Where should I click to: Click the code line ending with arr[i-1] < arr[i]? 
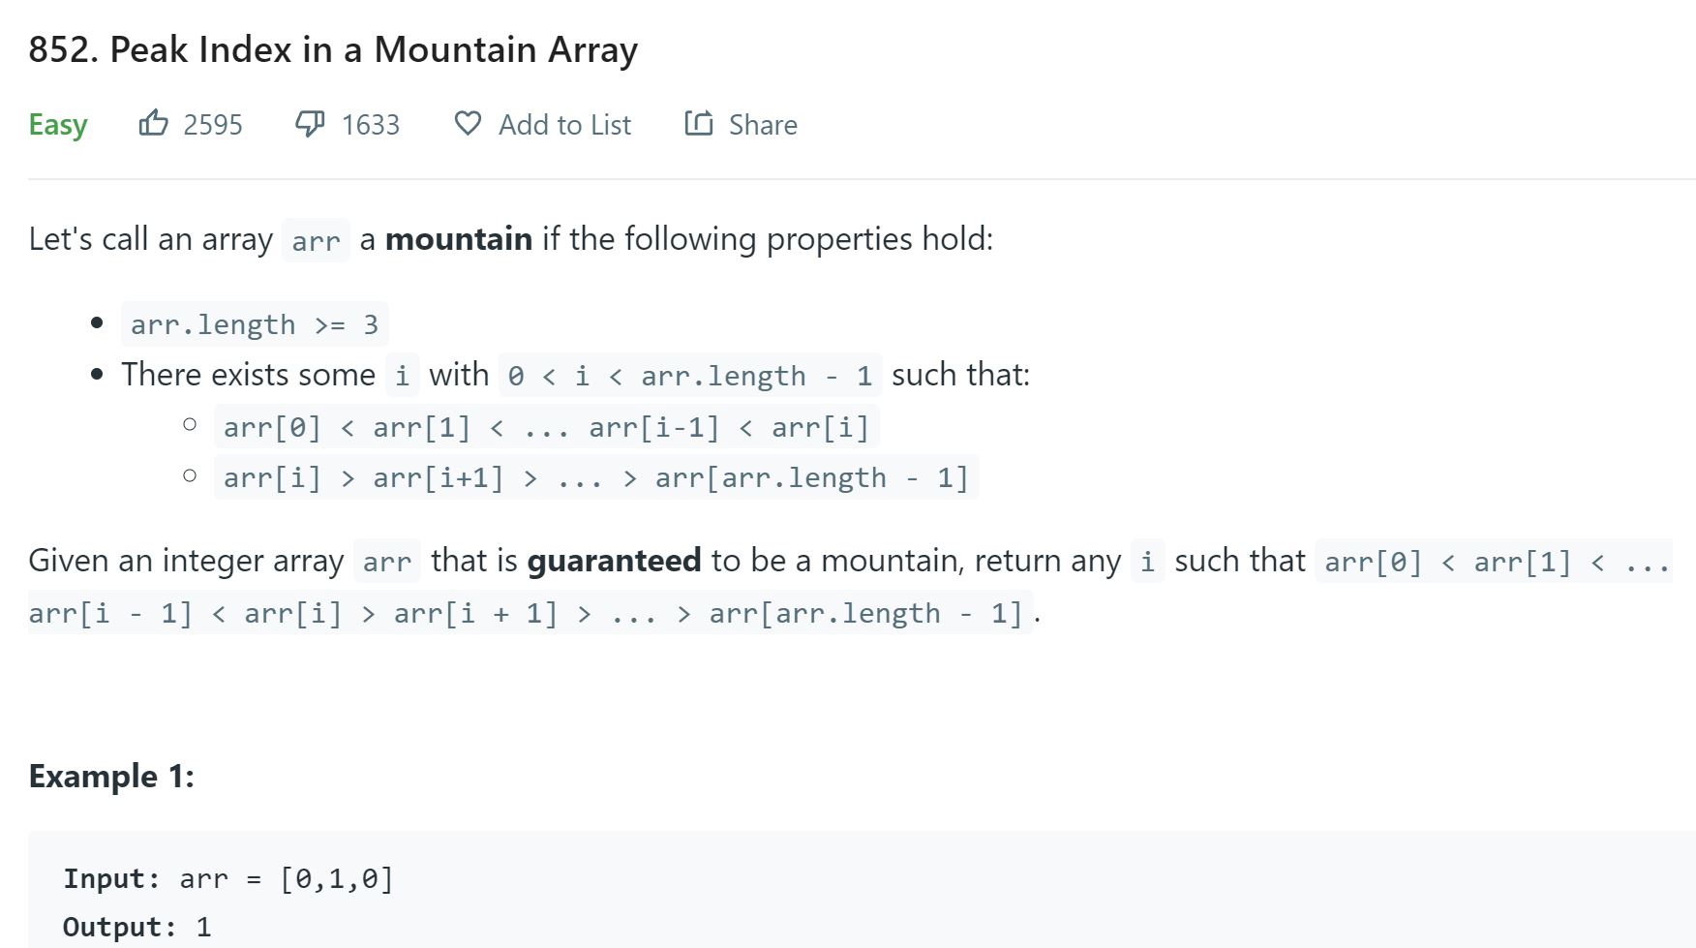(546, 427)
